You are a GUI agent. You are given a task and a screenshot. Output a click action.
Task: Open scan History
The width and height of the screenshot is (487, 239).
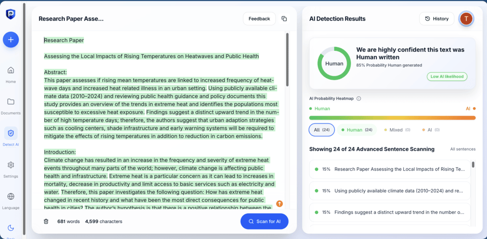[x=437, y=18]
